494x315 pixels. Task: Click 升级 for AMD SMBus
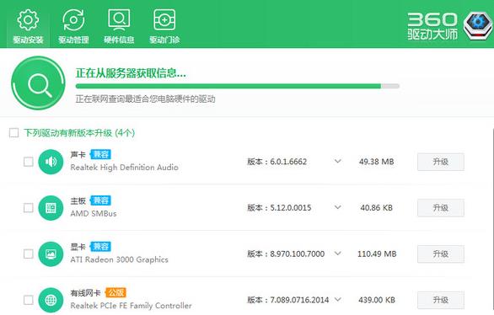[440, 208]
